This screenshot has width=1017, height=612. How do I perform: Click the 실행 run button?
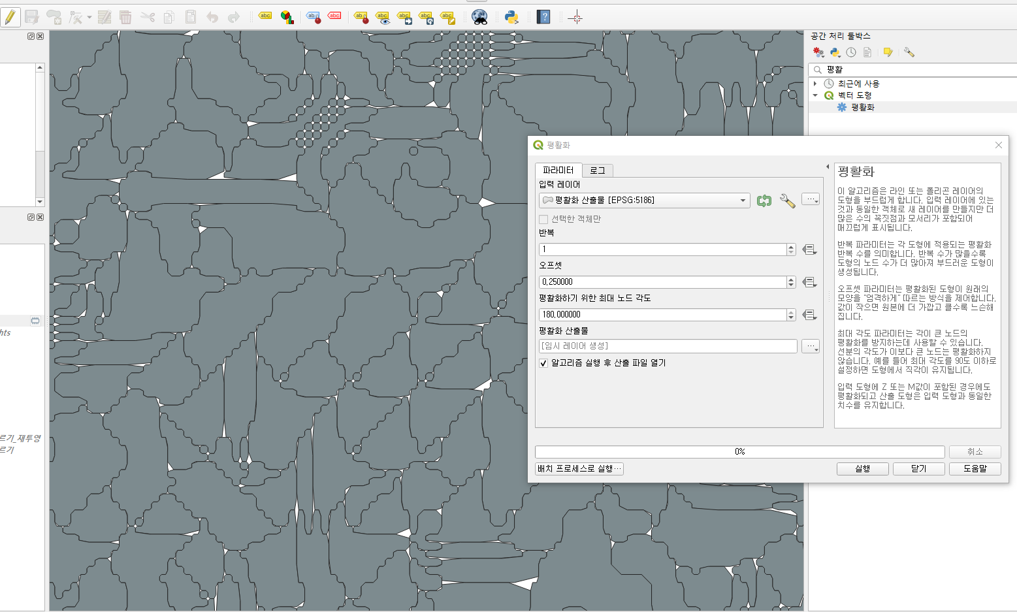[863, 468]
